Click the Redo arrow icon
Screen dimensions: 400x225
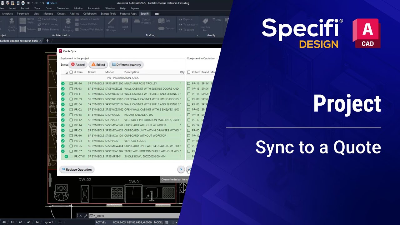click(x=36, y=3)
